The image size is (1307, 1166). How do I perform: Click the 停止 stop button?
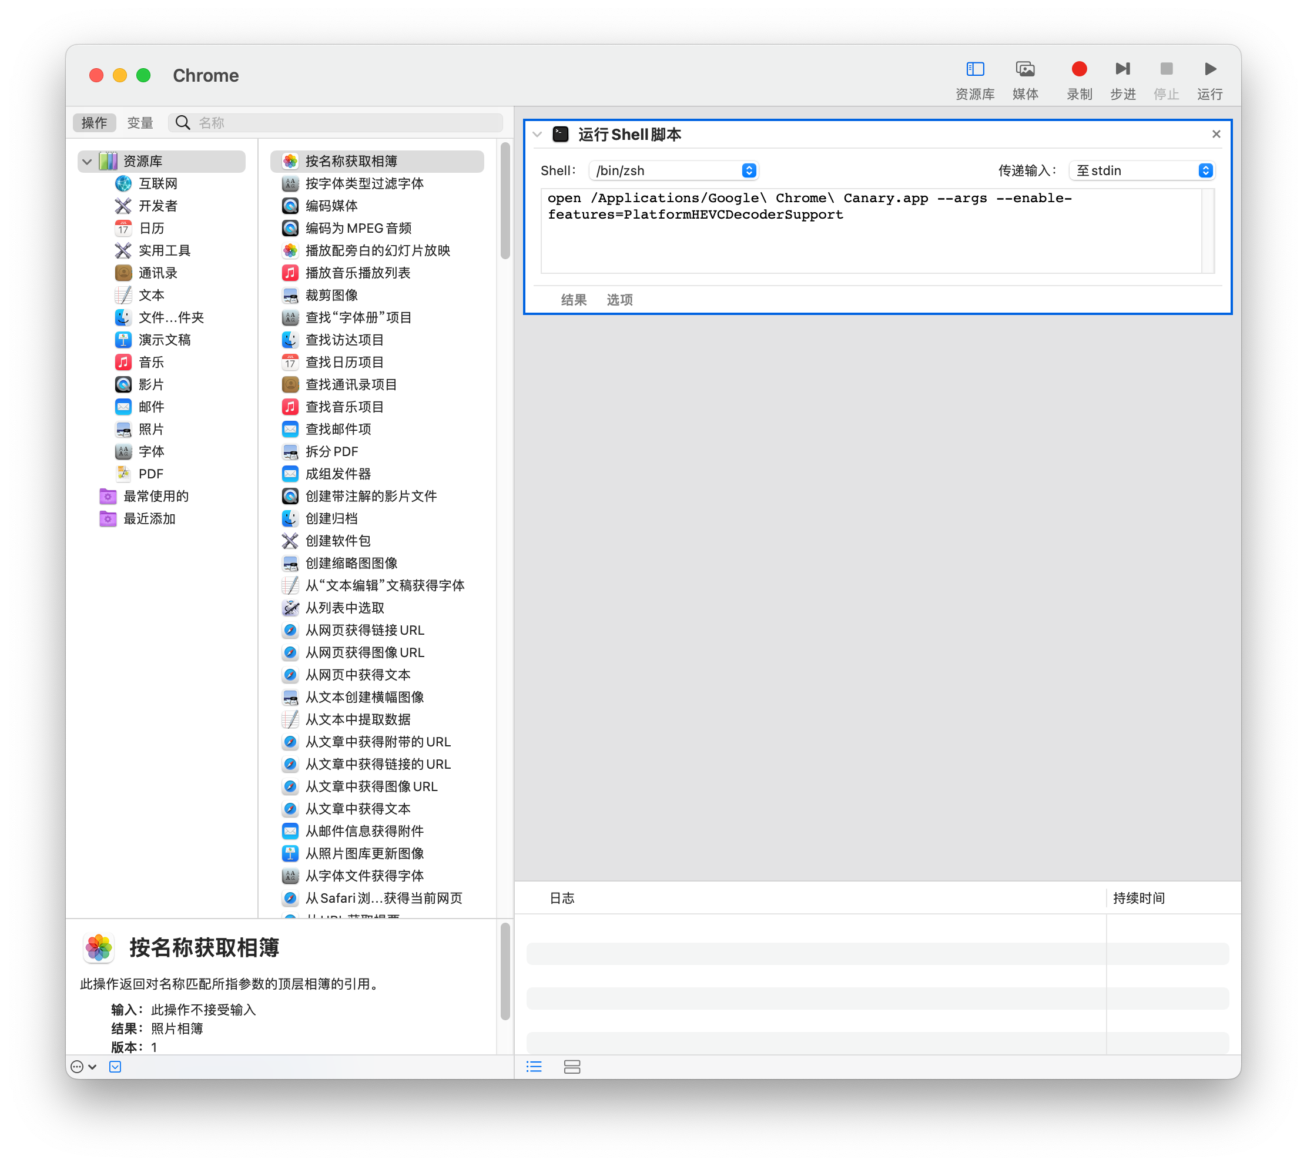[x=1166, y=80]
